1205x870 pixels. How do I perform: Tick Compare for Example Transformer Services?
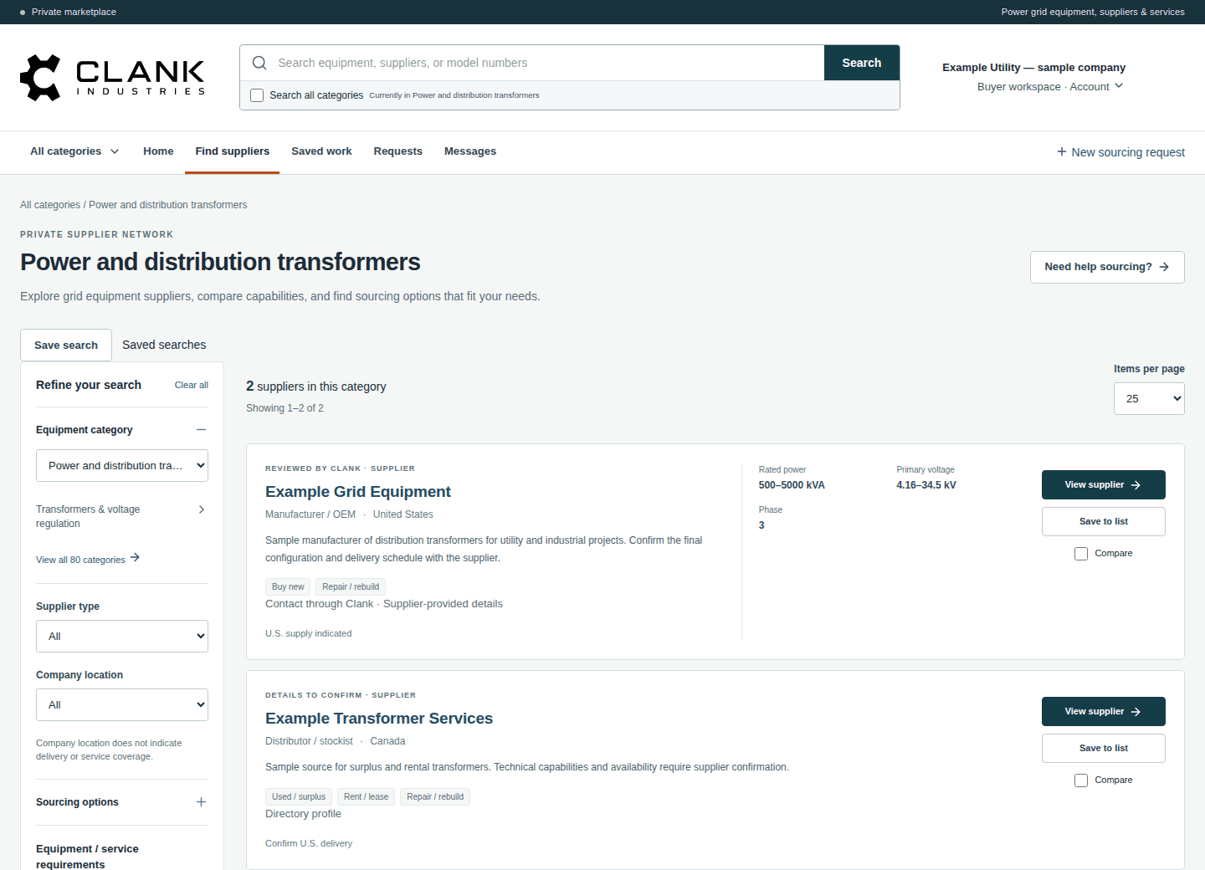1081,780
